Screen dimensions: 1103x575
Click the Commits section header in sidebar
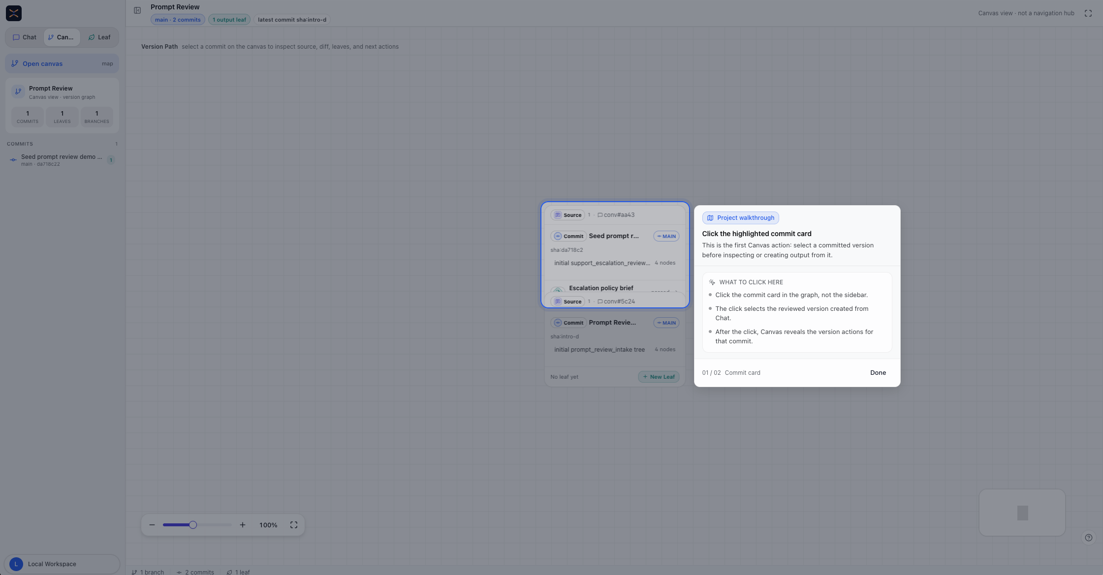tap(20, 144)
